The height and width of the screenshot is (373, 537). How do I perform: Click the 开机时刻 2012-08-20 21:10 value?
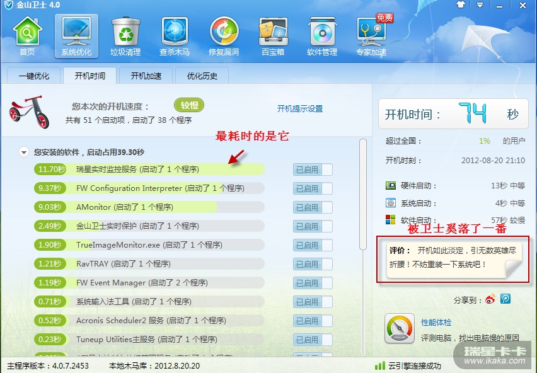coord(493,161)
